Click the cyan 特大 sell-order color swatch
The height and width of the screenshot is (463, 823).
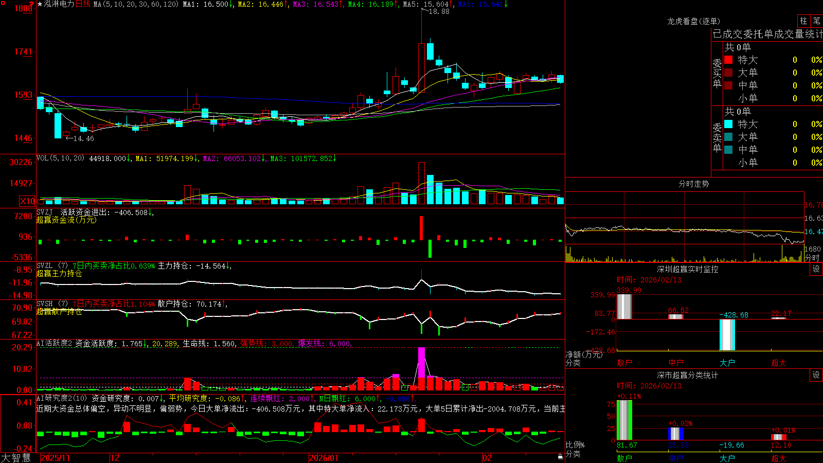[728, 124]
